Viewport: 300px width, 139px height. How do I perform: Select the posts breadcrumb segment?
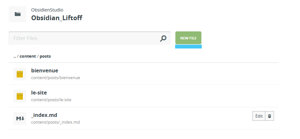click(x=45, y=56)
